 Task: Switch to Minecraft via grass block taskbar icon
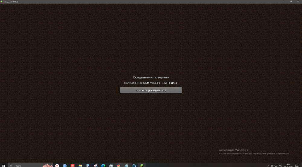(142, 165)
